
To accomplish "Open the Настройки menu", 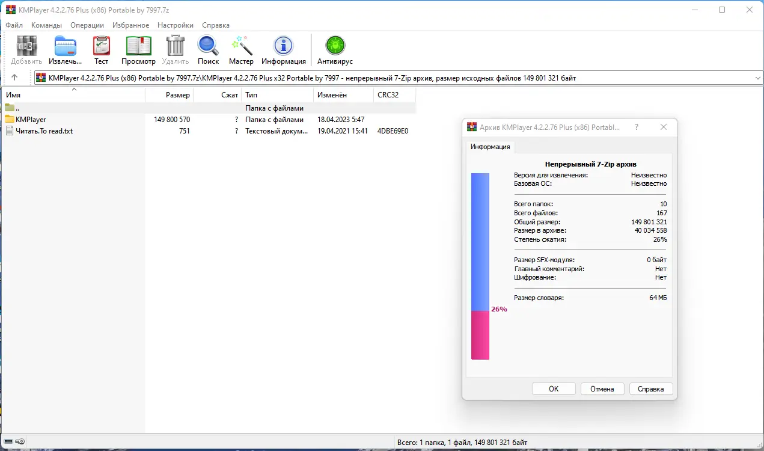I will click(175, 25).
